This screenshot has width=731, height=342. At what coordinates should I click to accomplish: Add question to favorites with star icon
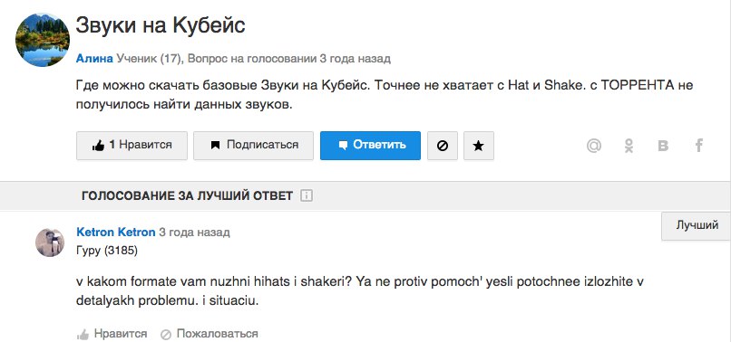pyautogui.click(x=478, y=146)
